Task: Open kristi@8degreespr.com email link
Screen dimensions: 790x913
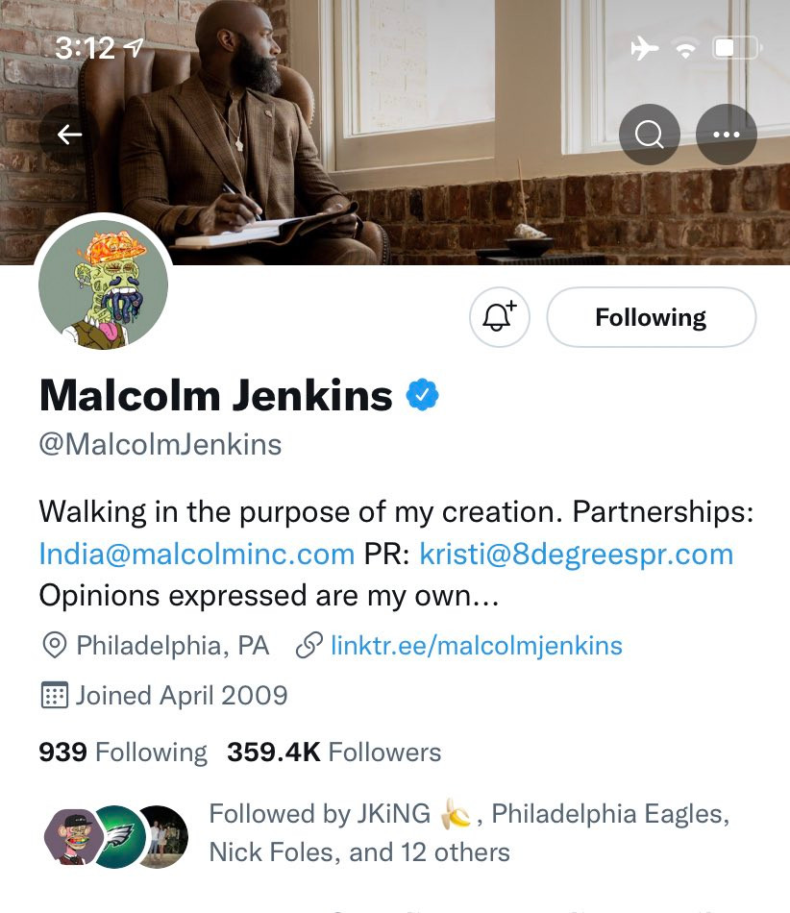Action: (x=577, y=554)
